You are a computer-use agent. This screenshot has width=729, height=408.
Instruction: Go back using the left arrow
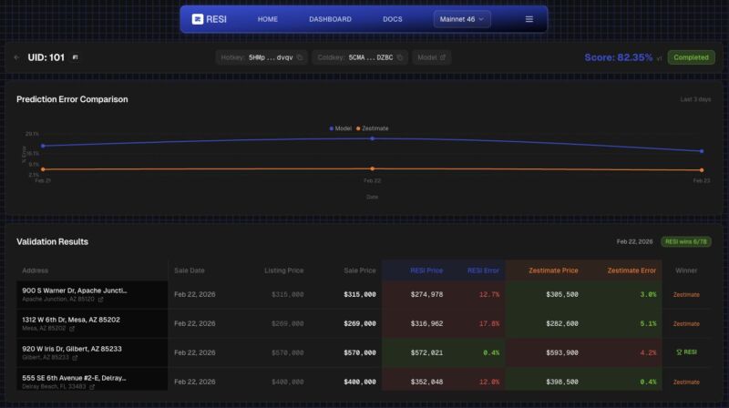point(16,57)
